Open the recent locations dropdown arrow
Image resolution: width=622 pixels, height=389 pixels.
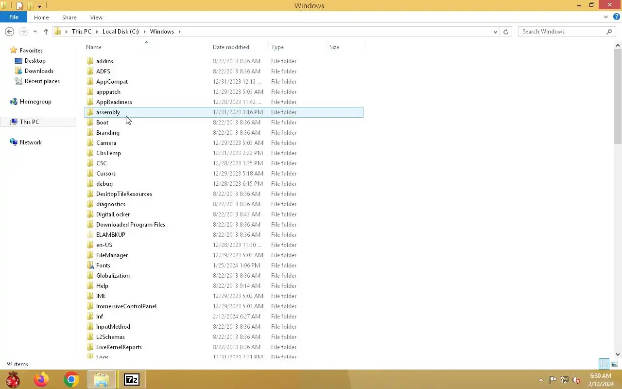[x=35, y=32]
